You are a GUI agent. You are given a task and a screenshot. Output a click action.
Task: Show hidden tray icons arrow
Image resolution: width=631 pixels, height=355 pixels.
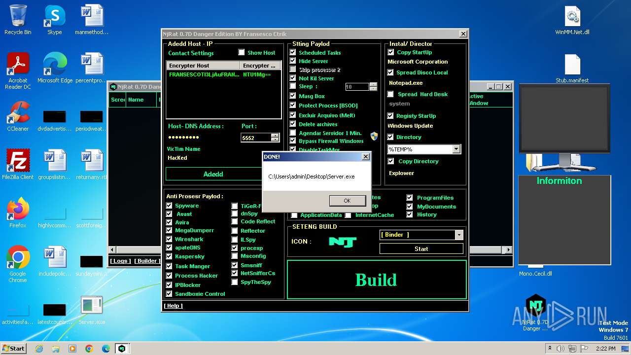(550, 349)
